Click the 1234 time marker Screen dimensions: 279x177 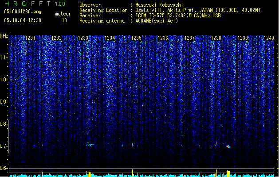pyautogui.click(x=110, y=38)
